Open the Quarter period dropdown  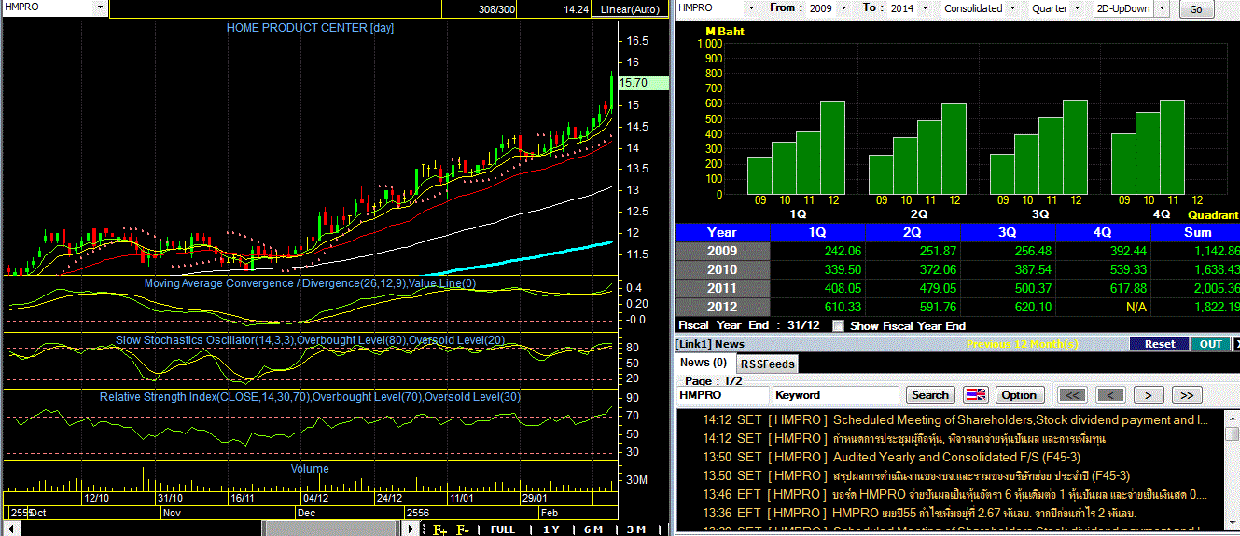coord(1077,7)
